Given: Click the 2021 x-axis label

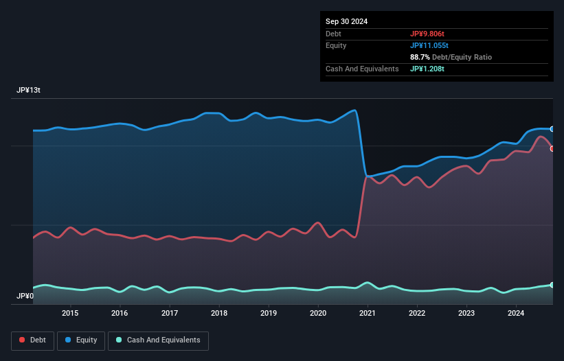Looking at the screenshot, I should coord(368,313).
